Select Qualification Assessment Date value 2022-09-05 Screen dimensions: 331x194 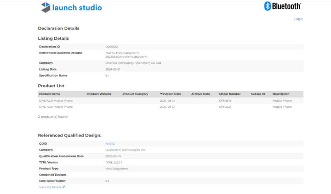[x=113, y=156]
